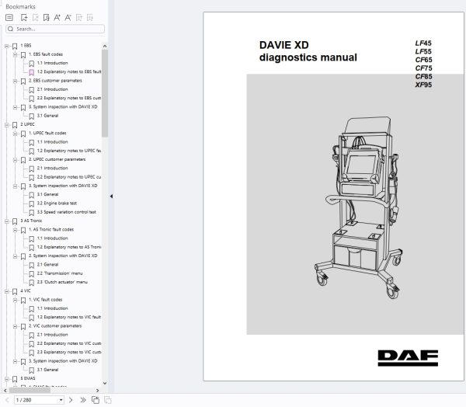This screenshot has width=466, height=407.
Task: Click the enlarge bookmark font size icon
Action: pyautogui.click(x=57, y=18)
